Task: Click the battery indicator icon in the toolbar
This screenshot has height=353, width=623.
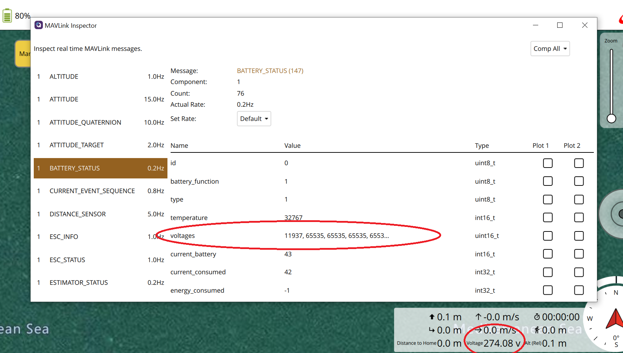Action: [x=7, y=16]
